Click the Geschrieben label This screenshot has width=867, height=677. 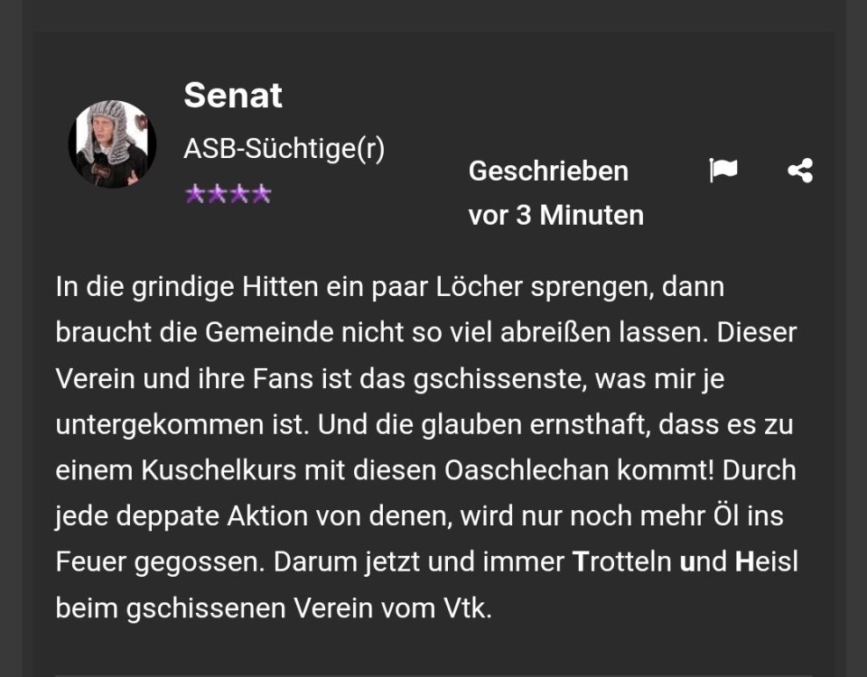tap(548, 171)
